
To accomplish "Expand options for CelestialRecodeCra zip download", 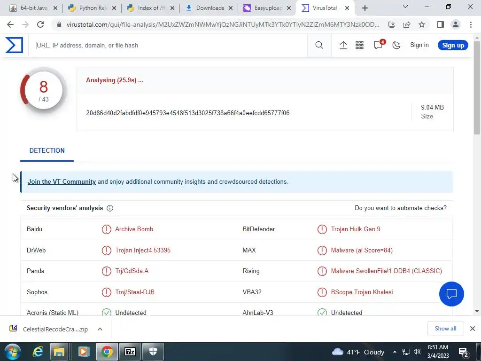I will (100, 329).
